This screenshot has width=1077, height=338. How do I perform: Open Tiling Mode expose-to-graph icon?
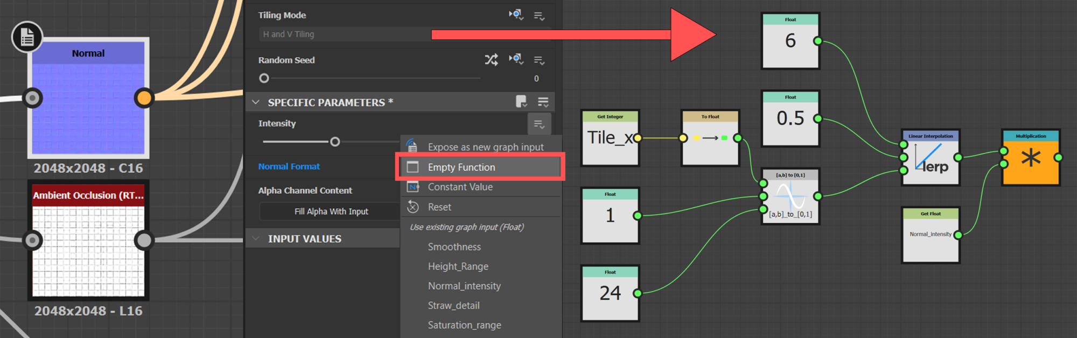(516, 15)
